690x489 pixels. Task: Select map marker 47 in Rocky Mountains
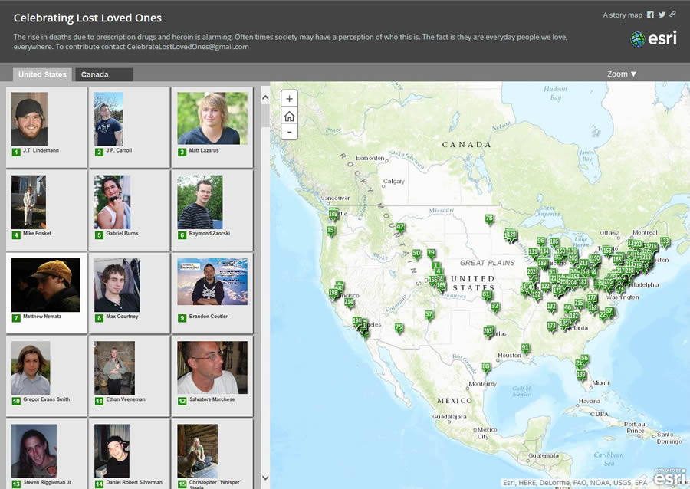point(400,228)
